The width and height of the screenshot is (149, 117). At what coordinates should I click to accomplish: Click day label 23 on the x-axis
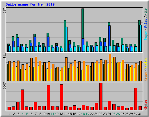(105, 114)
